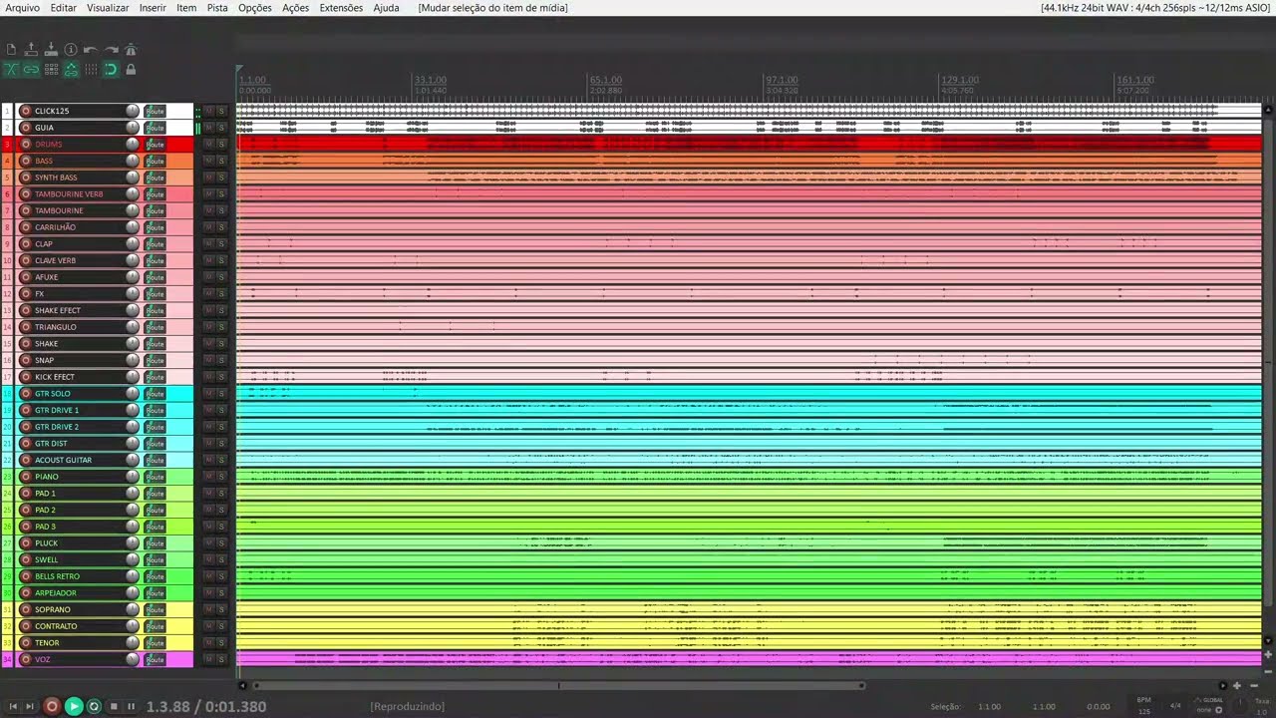Open the Pista menu

(217, 8)
